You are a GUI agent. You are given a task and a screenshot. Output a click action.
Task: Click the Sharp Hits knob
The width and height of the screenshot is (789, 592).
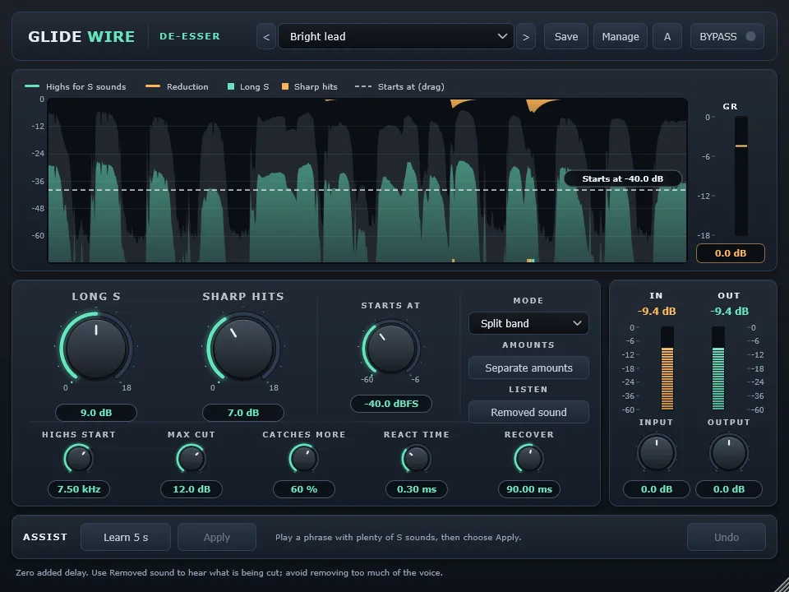pos(243,348)
